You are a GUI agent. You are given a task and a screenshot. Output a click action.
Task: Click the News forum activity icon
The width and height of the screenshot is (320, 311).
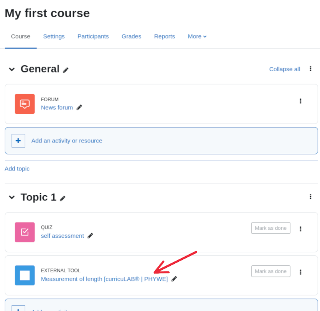[25, 104]
